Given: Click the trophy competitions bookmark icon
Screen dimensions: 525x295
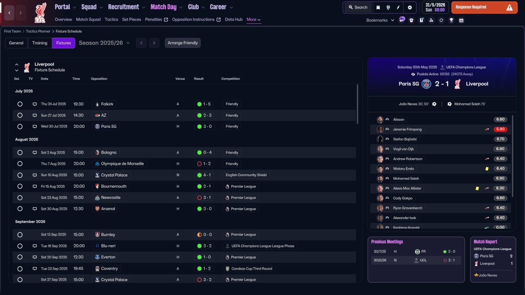Looking at the screenshot, I should [451, 20].
